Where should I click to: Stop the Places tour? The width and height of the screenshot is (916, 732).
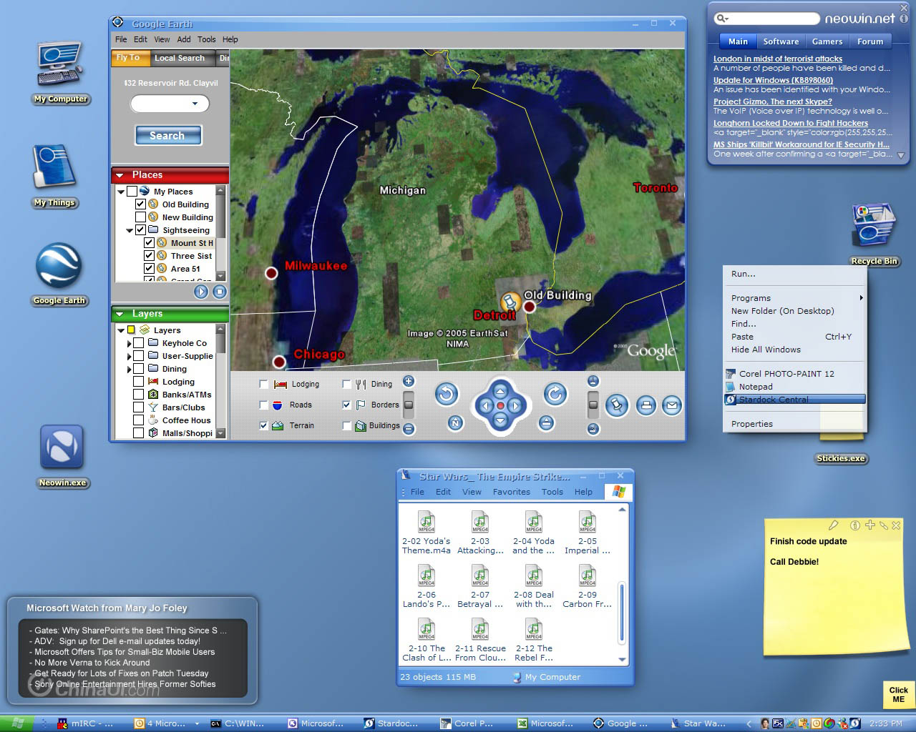220,291
